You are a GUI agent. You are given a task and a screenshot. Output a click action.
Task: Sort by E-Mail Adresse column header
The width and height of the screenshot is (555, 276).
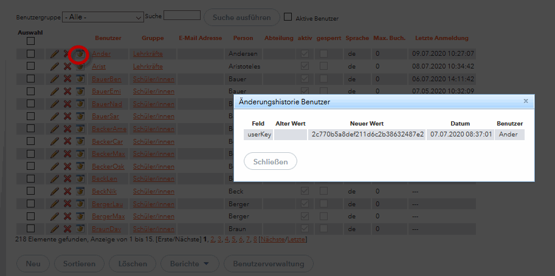[201, 38]
